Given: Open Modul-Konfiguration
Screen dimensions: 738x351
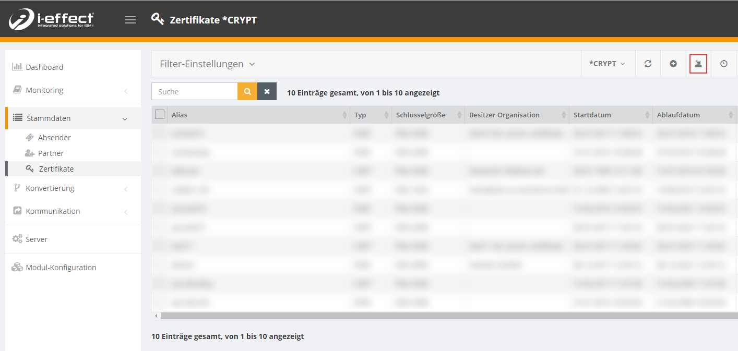Looking at the screenshot, I should (x=61, y=268).
